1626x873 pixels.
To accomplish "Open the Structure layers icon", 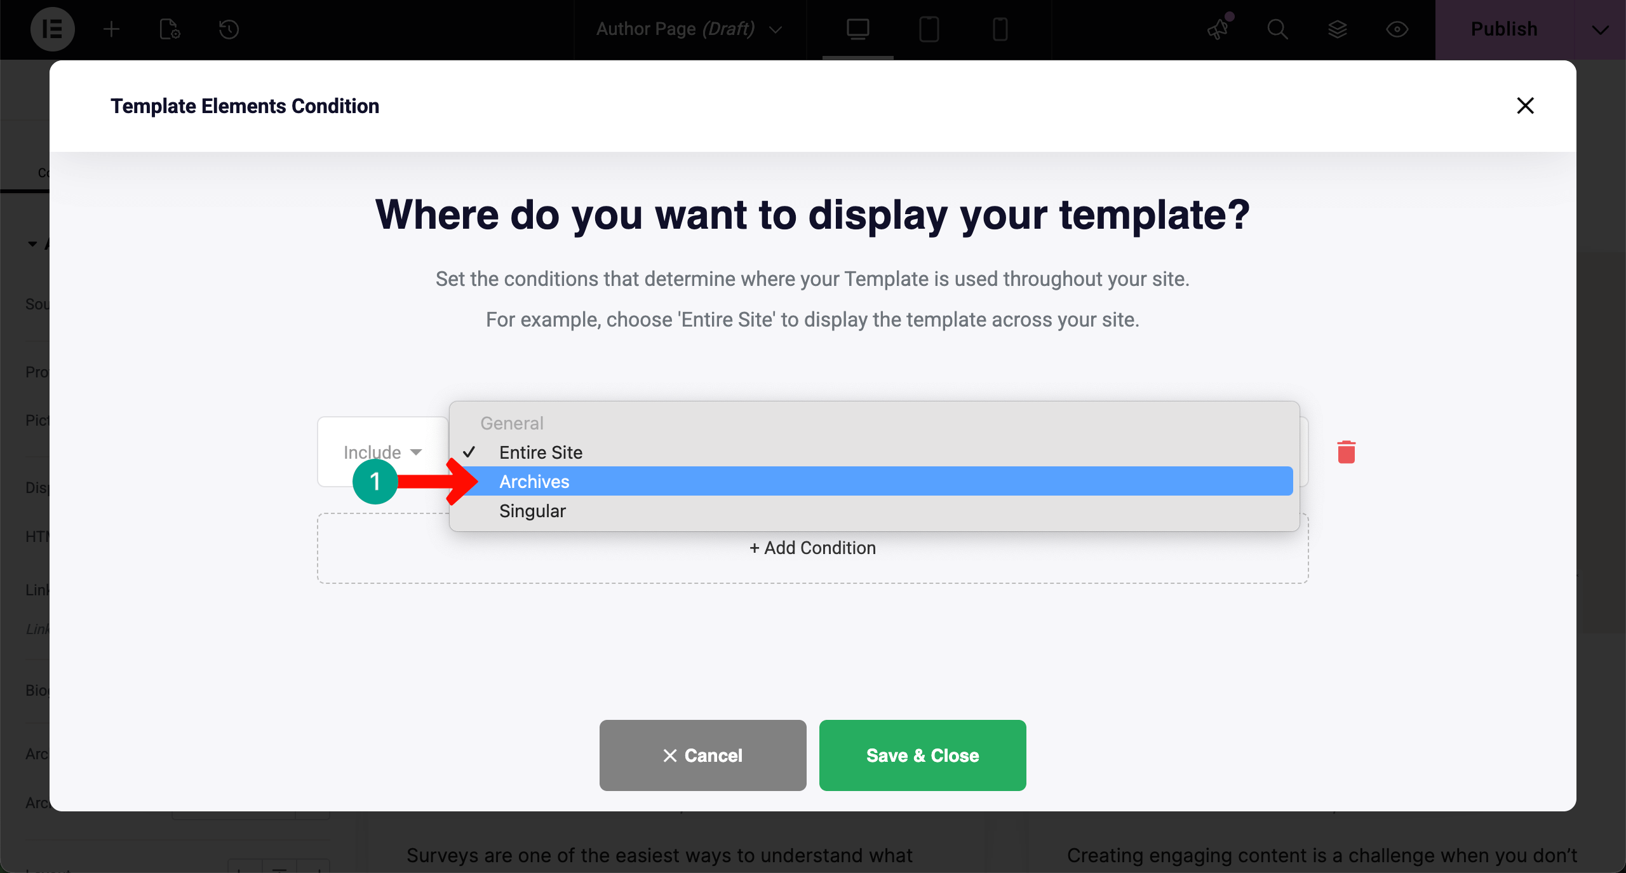I will coord(1337,29).
